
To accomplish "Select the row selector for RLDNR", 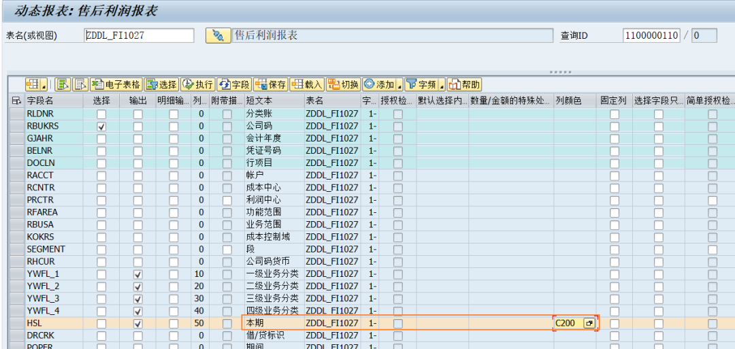I will pyautogui.click(x=17, y=114).
